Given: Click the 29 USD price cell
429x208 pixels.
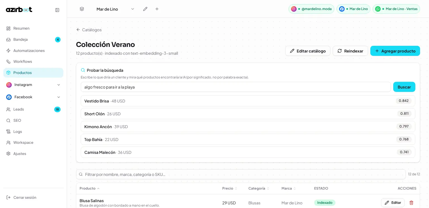Looking at the screenshot, I should (x=229, y=203).
